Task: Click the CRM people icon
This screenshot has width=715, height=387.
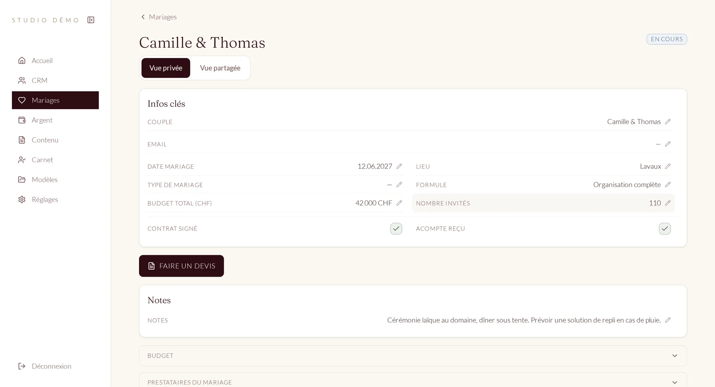Action: (22, 80)
